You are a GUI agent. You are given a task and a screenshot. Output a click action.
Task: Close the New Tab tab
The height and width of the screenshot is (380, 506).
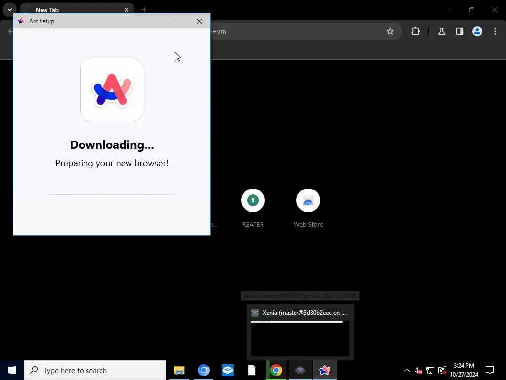click(126, 10)
